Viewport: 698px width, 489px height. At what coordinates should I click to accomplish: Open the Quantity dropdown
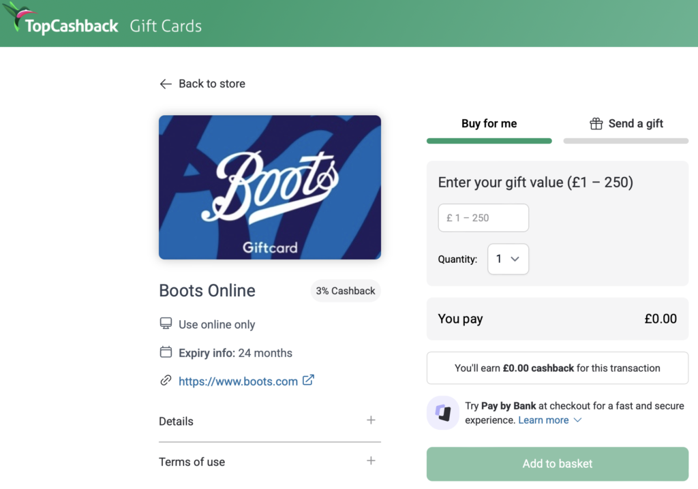click(x=508, y=259)
